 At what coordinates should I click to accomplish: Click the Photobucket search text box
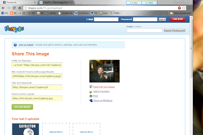point(144,30)
